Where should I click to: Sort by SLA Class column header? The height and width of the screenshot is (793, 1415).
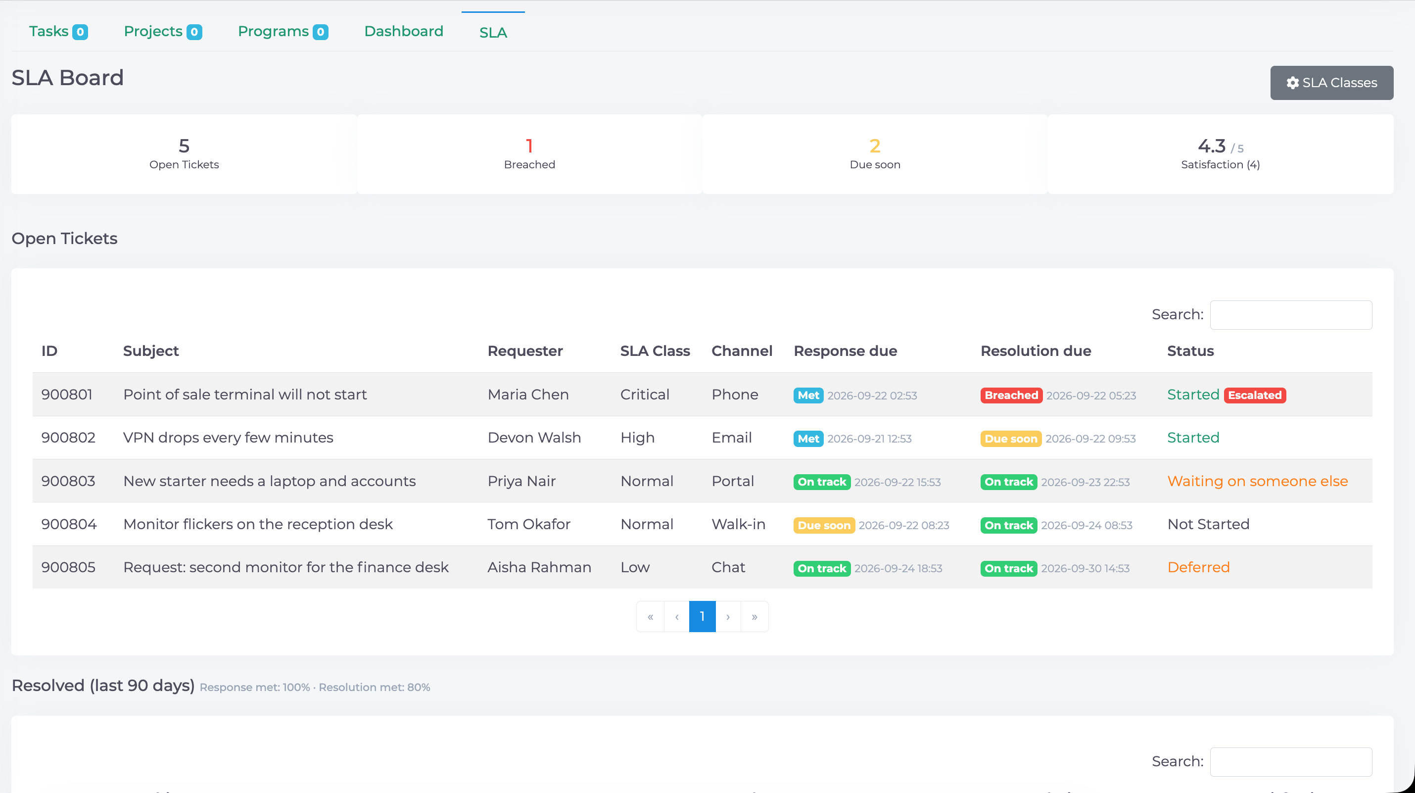click(x=655, y=351)
